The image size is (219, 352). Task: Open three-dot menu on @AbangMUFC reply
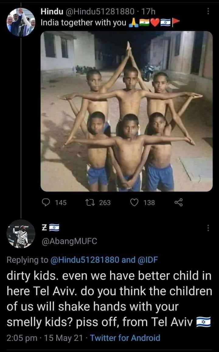coord(208,228)
